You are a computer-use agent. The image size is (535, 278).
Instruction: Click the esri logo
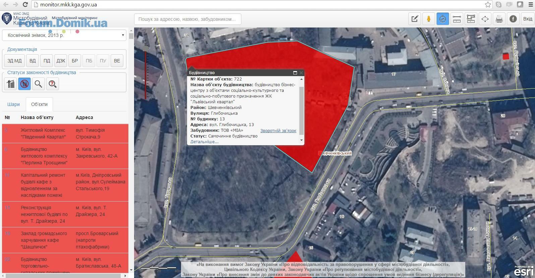coord(524,271)
